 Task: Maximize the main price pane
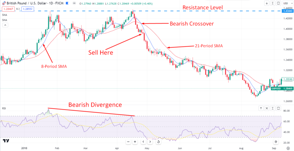point(278,3)
